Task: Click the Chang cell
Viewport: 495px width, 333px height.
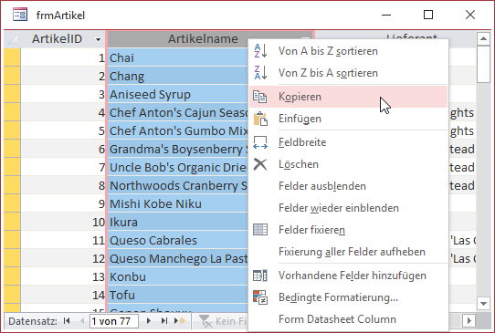Action: pos(178,76)
